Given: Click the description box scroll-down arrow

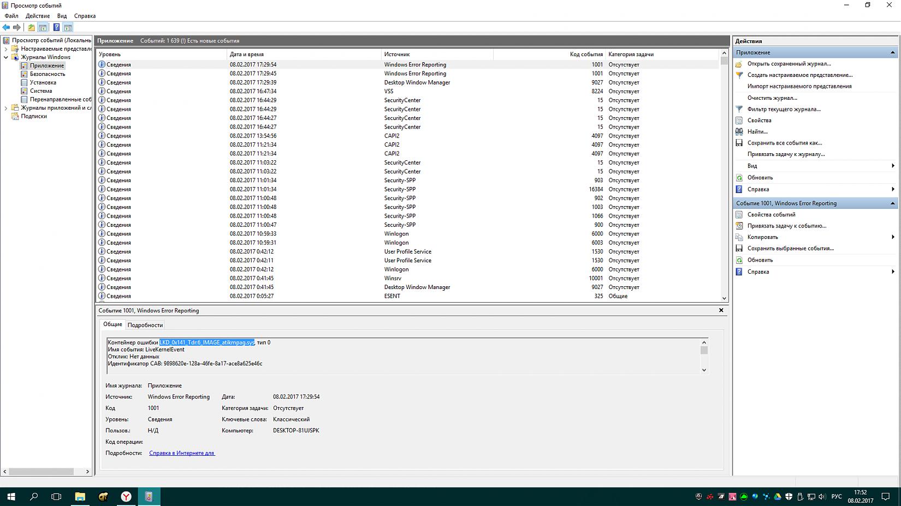Looking at the screenshot, I should tap(704, 370).
